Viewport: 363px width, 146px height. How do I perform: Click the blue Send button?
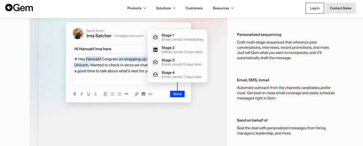pyautogui.click(x=177, y=94)
